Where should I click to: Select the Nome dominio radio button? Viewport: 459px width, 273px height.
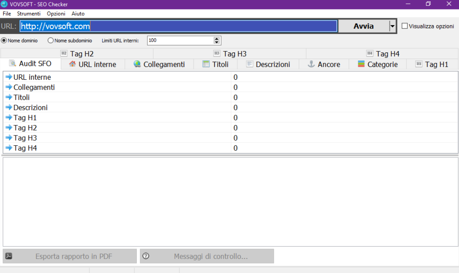click(4, 40)
